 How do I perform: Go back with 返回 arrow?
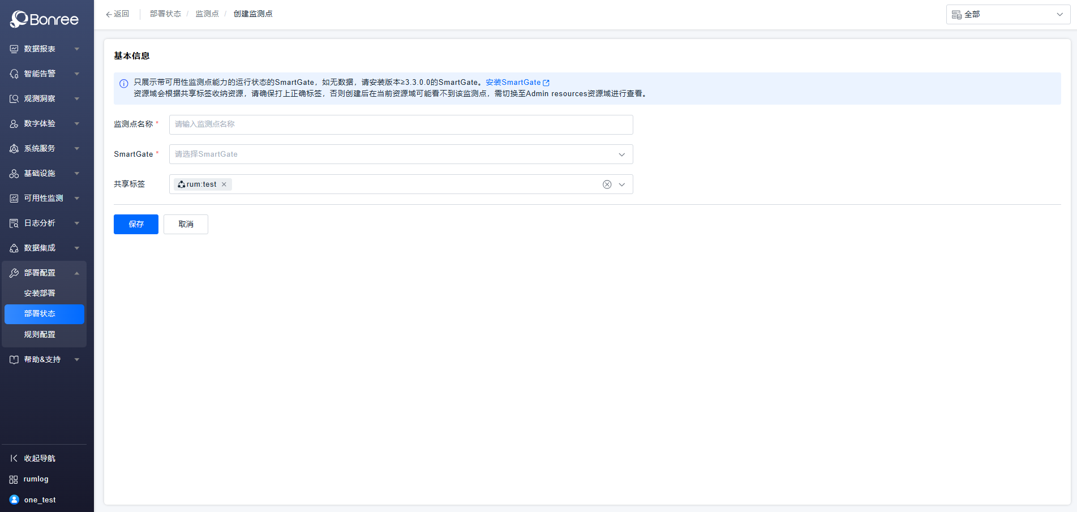(x=117, y=14)
